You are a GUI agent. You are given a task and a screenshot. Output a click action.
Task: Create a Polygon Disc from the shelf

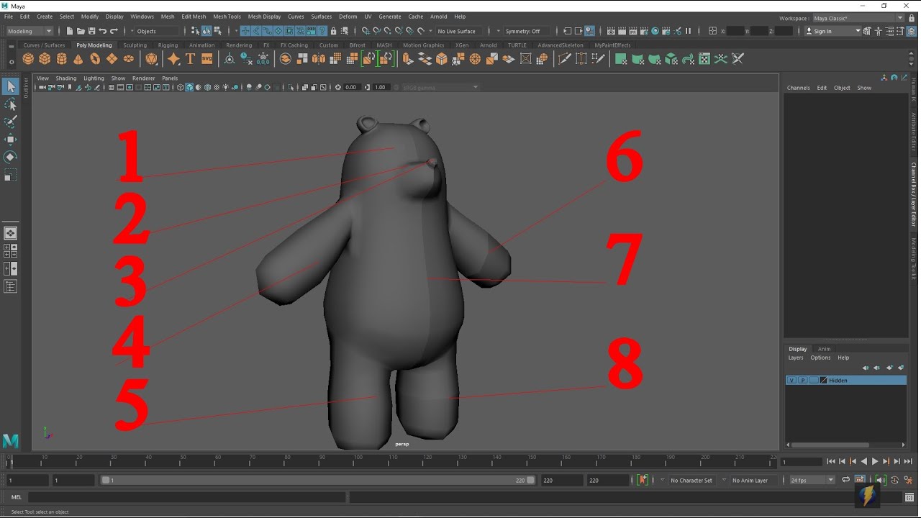[x=128, y=58]
